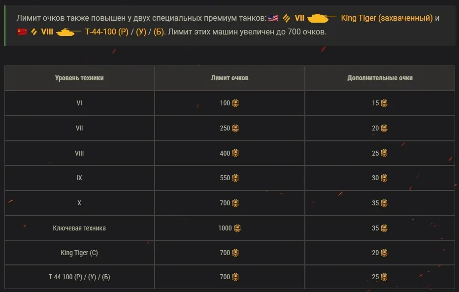Screen dimensions: 459x292
Task: Click the points badge icon next to 100
Action: click(x=235, y=103)
